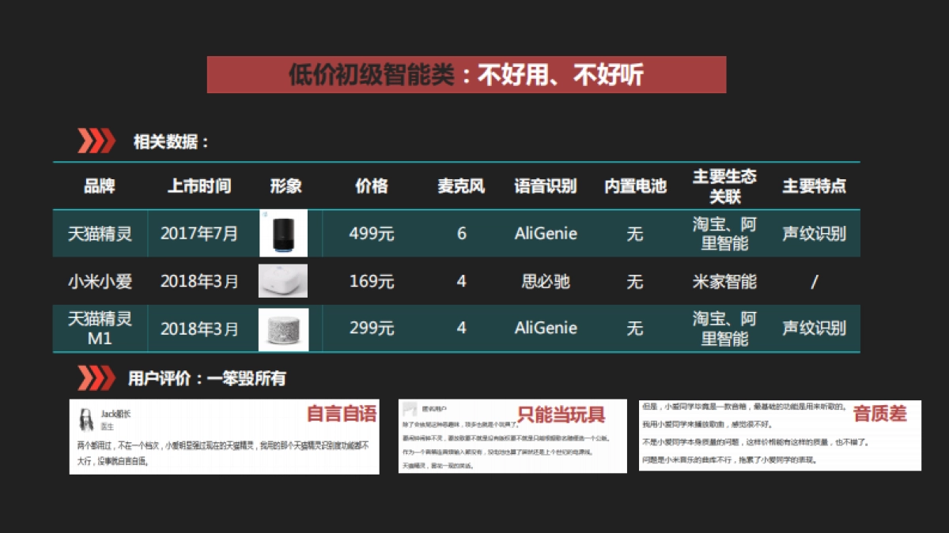
Task: Click the 小米小爱 white speaker product image
Action: tap(284, 280)
